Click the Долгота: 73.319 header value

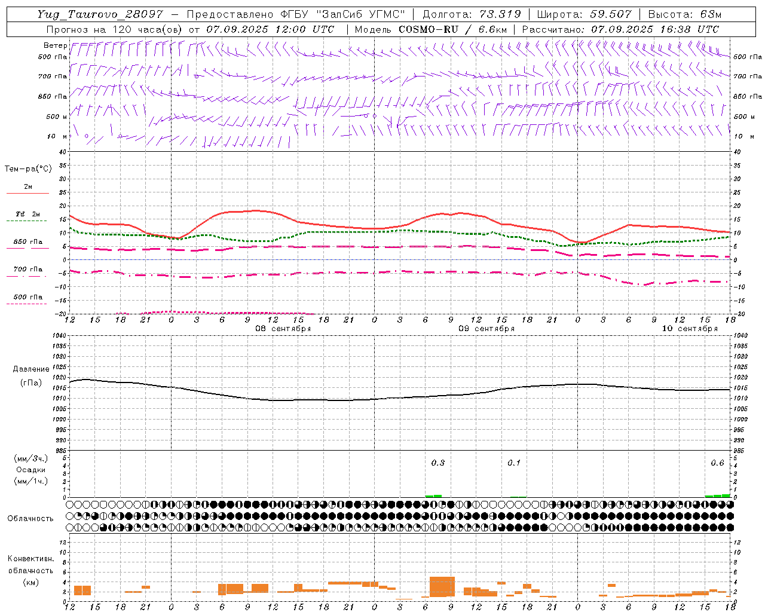pos(471,14)
